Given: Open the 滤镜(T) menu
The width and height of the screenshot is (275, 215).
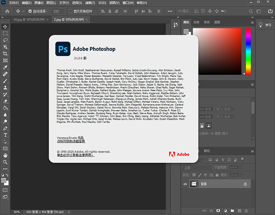Looking at the screenshot, I should coord(90,3).
